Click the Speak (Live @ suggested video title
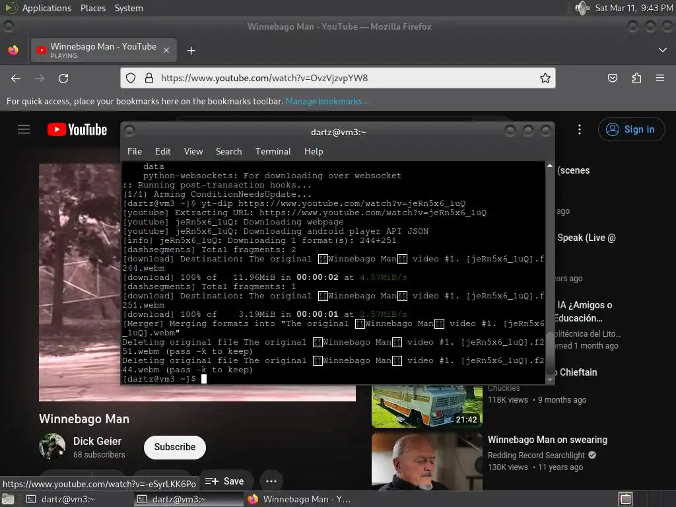This screenshot has width=676, height=507. click(x=586, y=238)
